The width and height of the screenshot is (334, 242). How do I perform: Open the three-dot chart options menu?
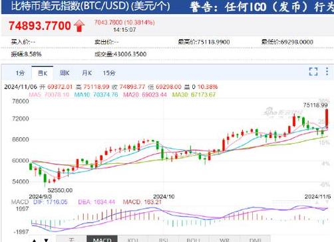coord(327,72)
